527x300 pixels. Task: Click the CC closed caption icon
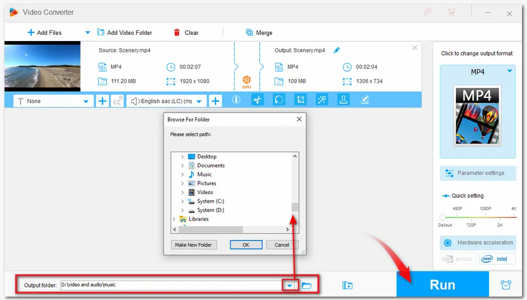[117, 101]
